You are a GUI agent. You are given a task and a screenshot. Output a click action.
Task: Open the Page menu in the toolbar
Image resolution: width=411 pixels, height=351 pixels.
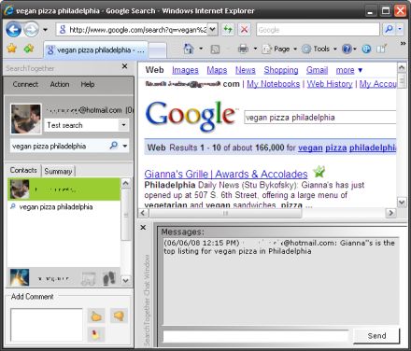tap(279, 49)
